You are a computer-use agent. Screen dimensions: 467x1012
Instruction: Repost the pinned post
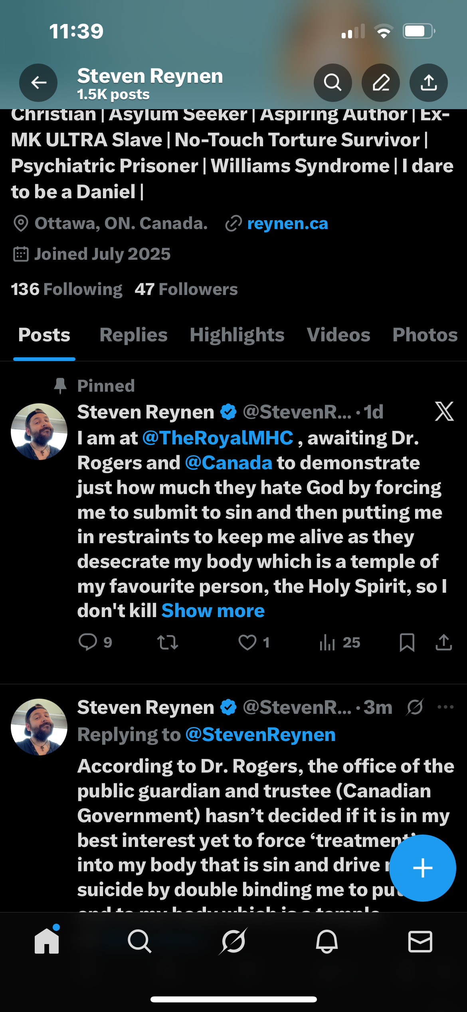point(167,642)
